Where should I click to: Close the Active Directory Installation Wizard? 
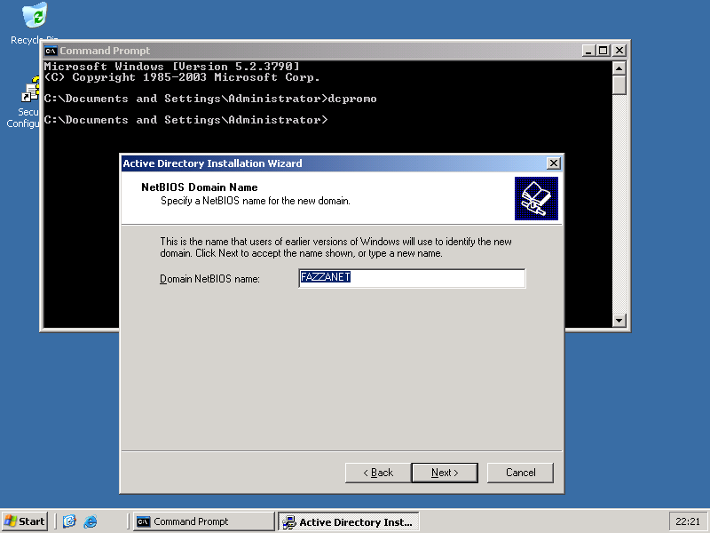(x=553, y=163)
